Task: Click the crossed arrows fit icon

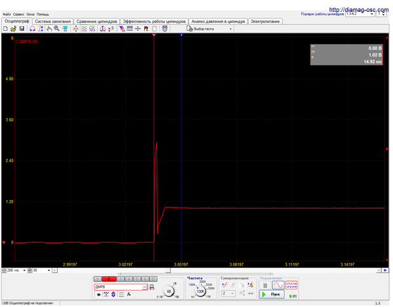Action: point(76,29)
